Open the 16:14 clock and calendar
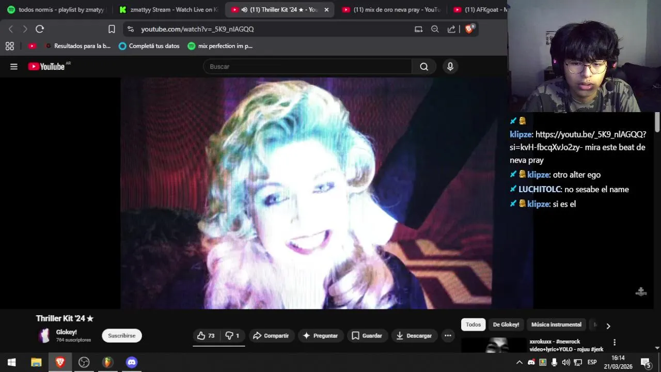 pyautogui.click(x=618, y=363)
